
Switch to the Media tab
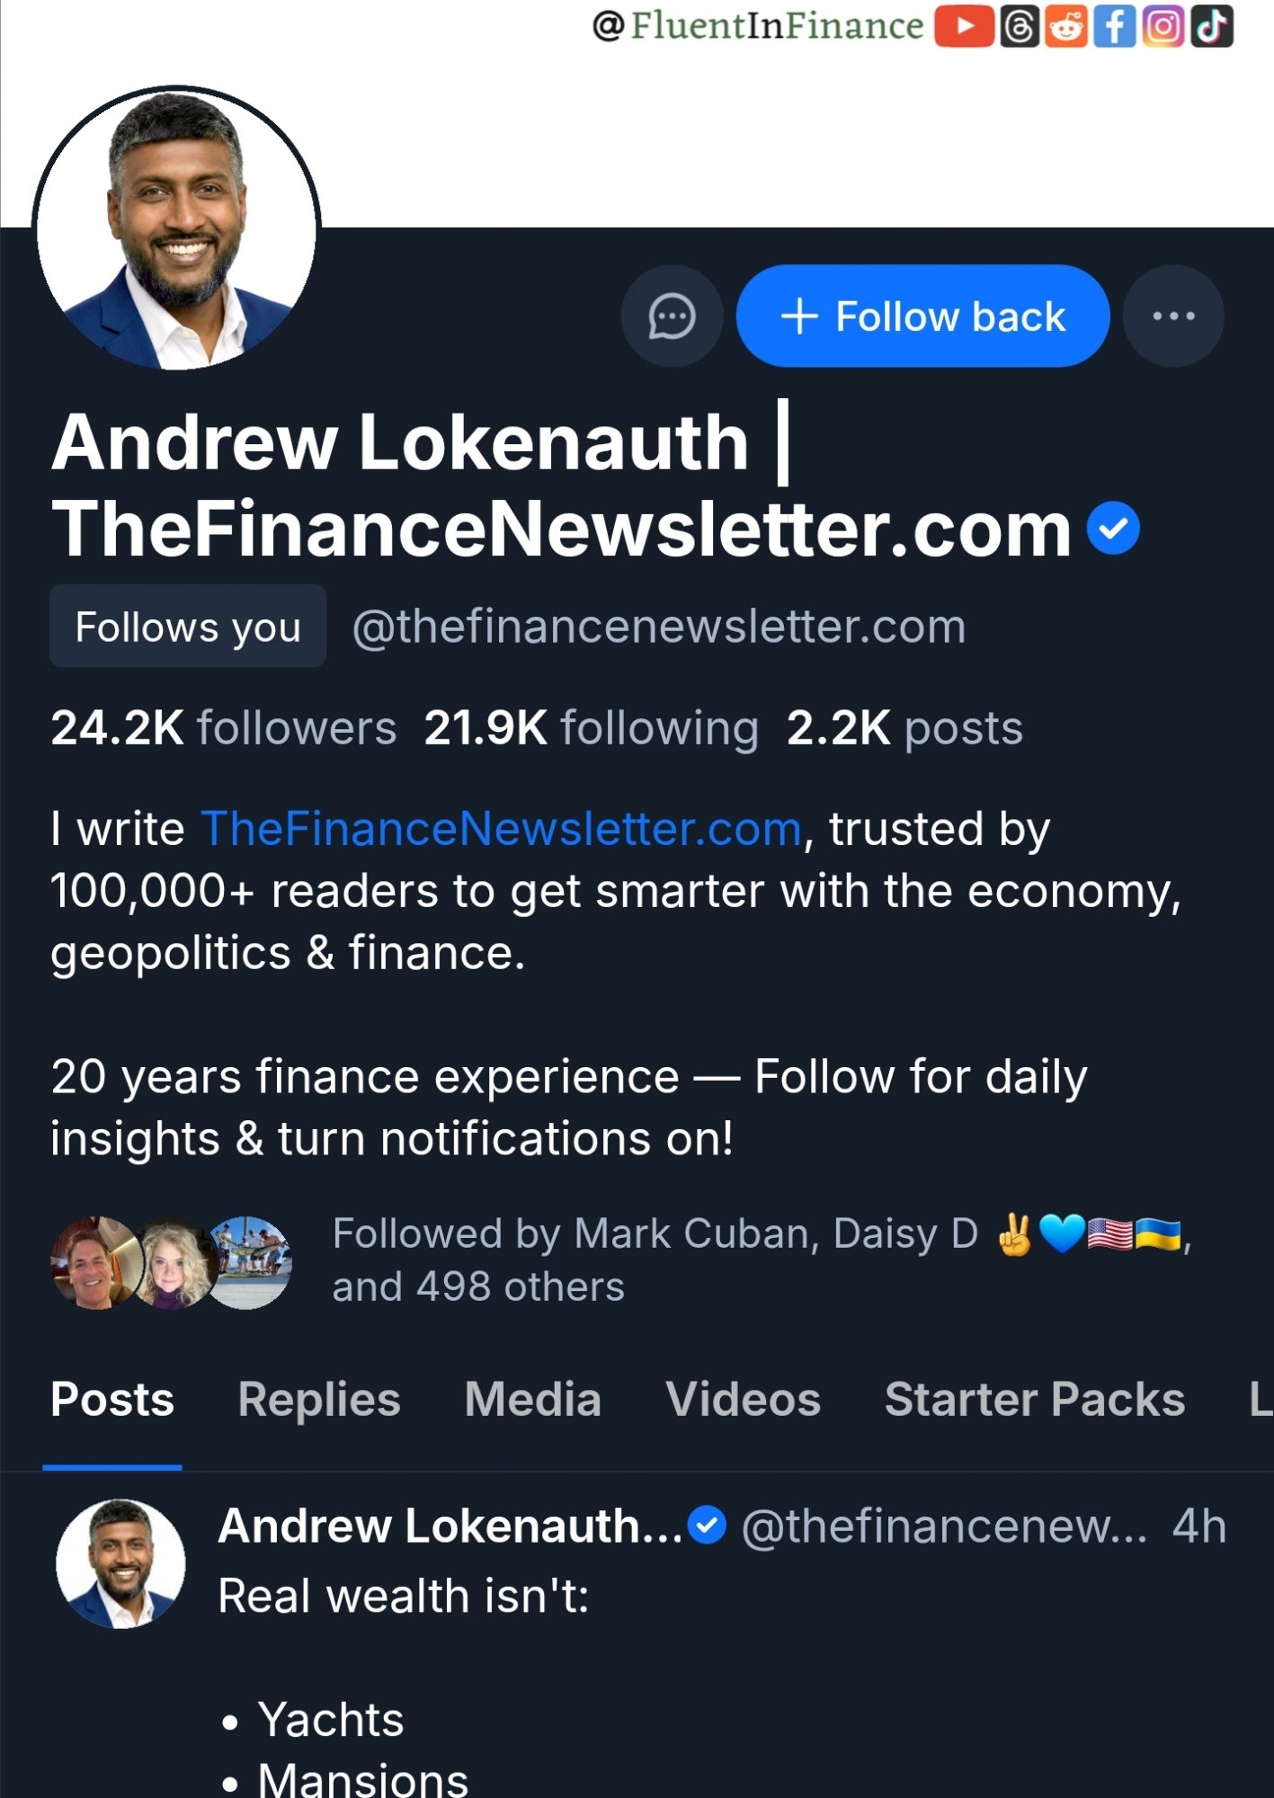tap(532, 1400)
